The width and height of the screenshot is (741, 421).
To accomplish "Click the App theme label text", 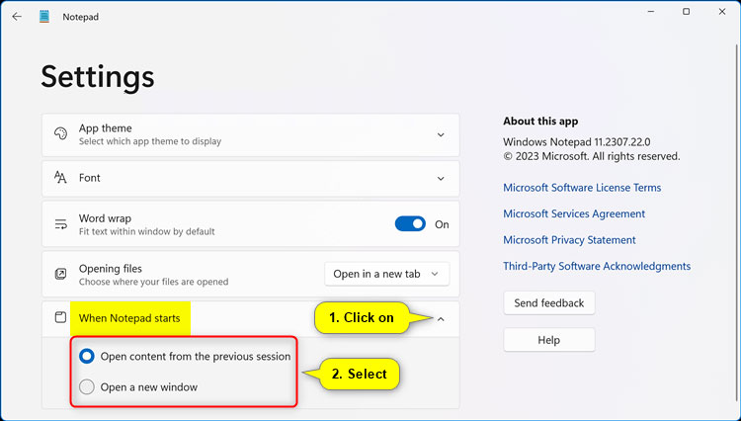I will tap(106, 128).
